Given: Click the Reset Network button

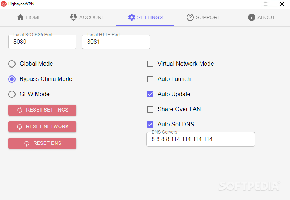Looking at the screenshot, I should pyautogui.click(x=42, y=127).
